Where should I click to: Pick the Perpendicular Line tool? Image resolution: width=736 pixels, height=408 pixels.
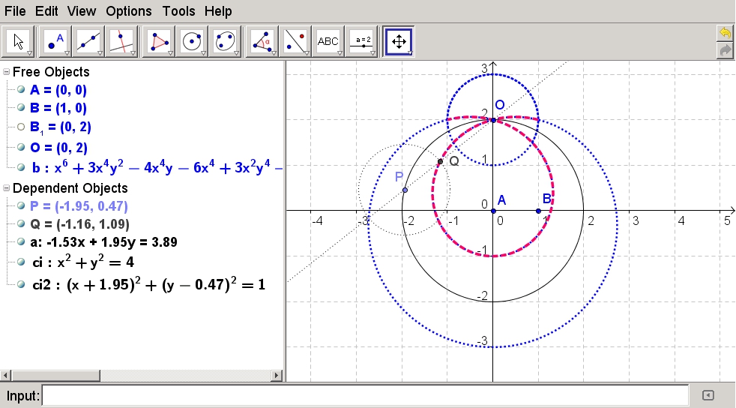point(121,42)
